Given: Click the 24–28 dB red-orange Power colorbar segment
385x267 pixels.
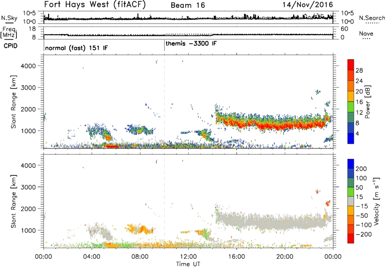Looking at the screenshot, I should 351,75.
